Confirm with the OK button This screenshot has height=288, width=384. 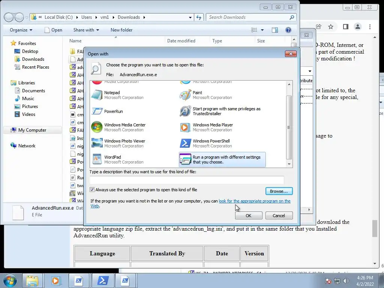click(x=249, y=216)
